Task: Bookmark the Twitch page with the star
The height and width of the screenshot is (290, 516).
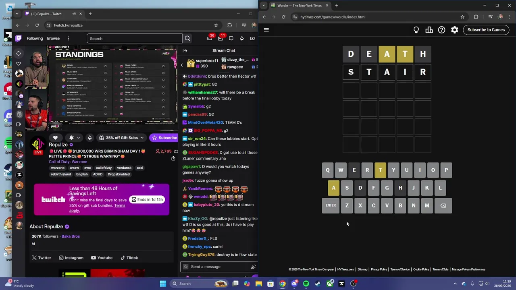Action: click(x=216, y=25)
